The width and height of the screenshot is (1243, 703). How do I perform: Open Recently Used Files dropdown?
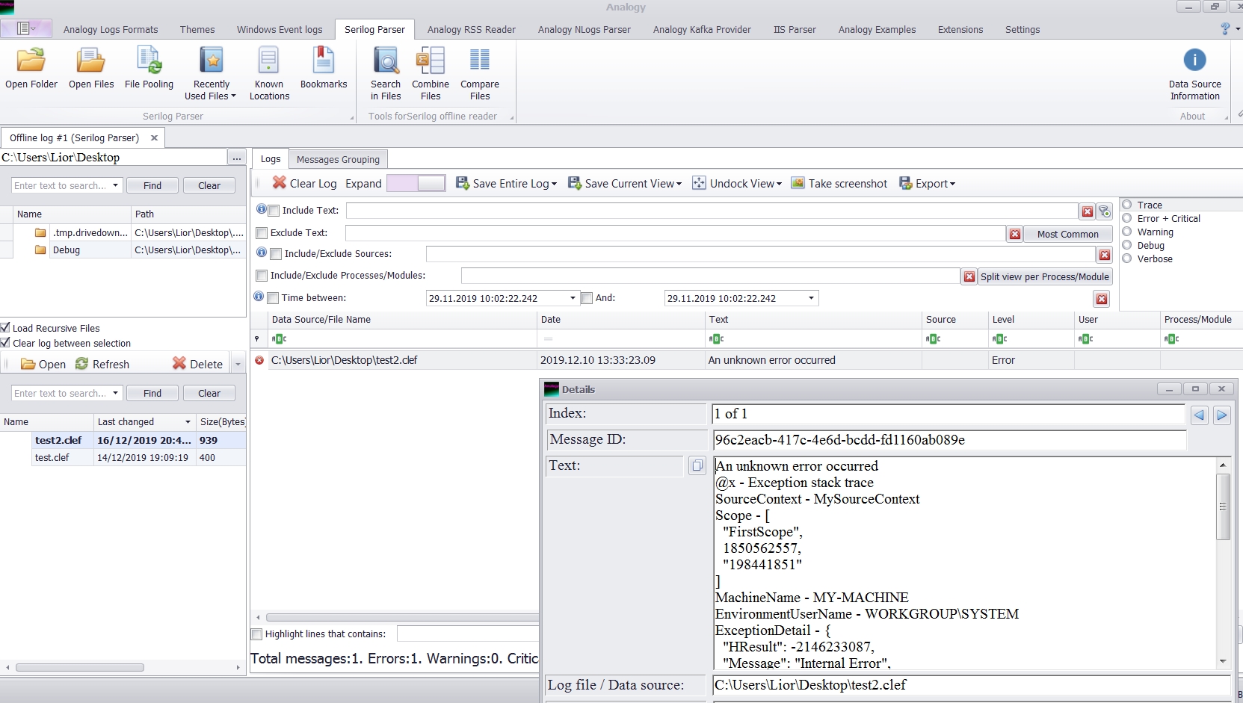click(x=211, y=73)
